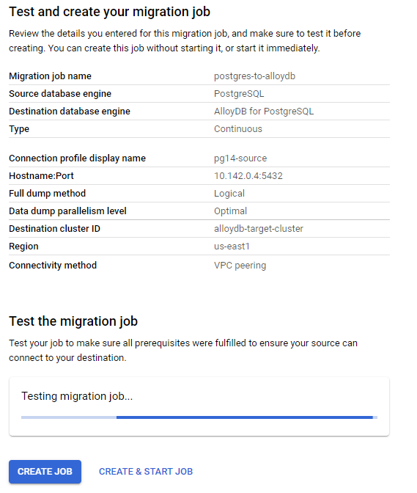Click the 'Full dump method' label
The width and height of the screenshot is (417, 493).
(x=47, y=194)
